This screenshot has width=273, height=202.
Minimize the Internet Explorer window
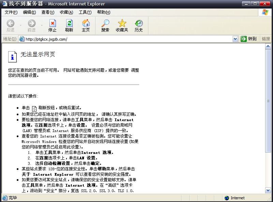click(246, 4)
